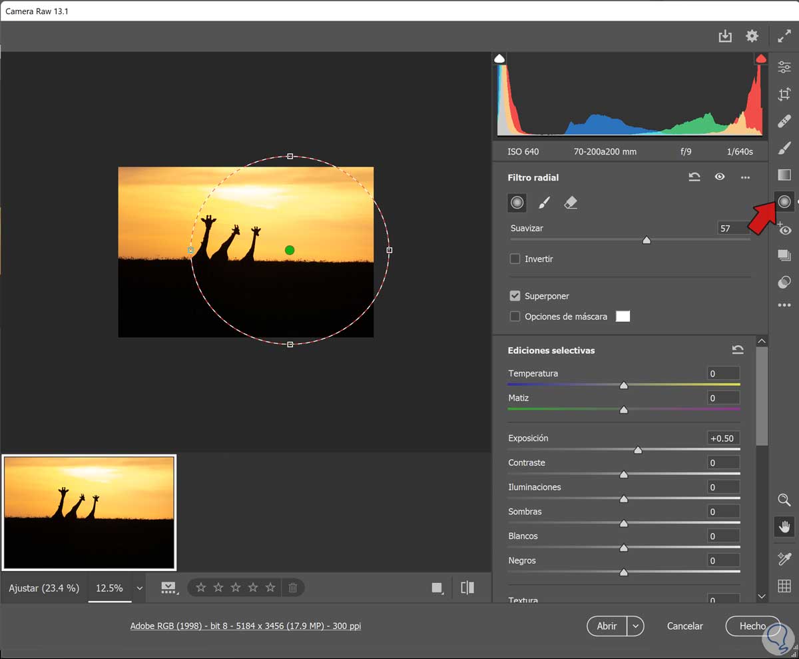Open Camera Raw preferences gear

point(752,36)
